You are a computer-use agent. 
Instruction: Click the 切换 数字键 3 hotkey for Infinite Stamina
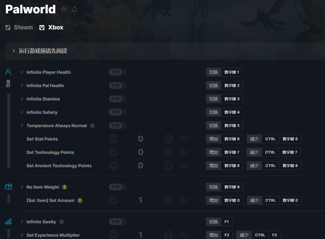point(225,99)
